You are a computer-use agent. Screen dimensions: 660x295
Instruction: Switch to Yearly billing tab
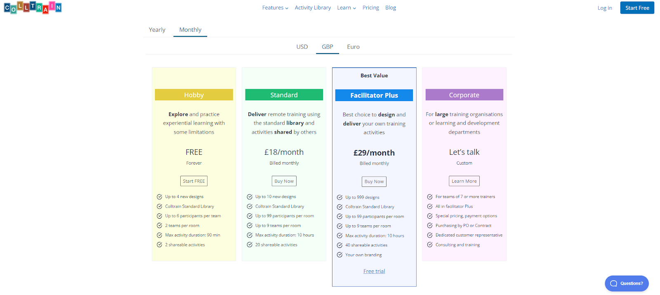[157, 30]
